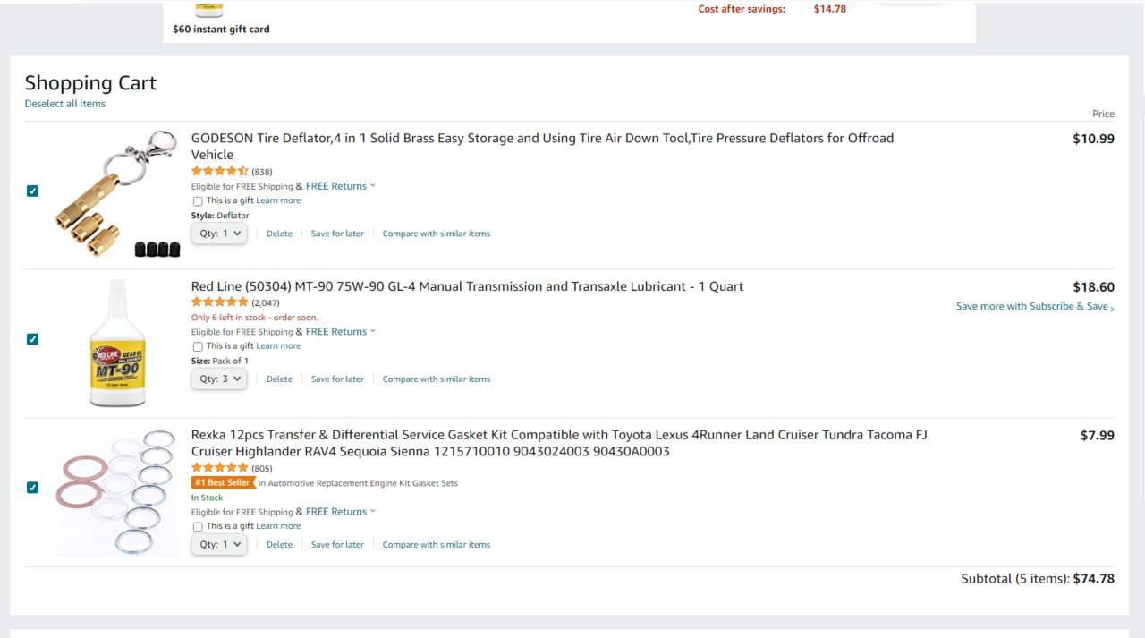1145x638 pixels.
Task: Open the Red Line MT-90 product title
Action: coord(467,286)
